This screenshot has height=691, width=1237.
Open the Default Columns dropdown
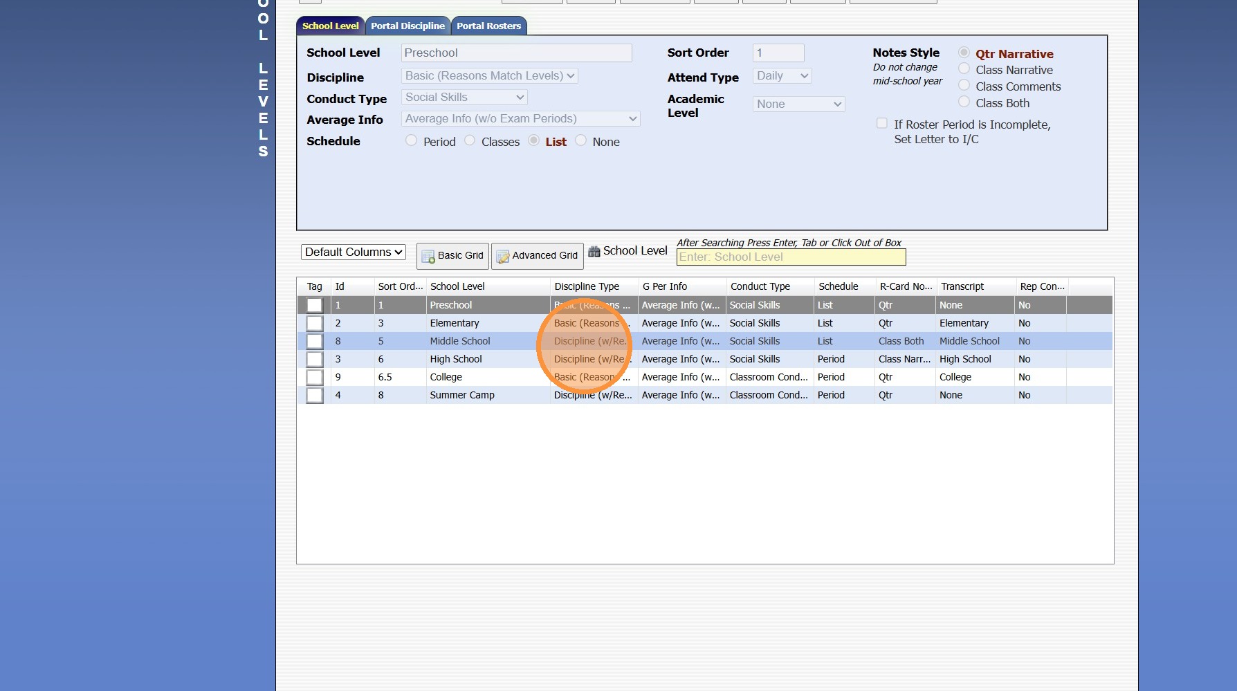pos(354,252)
